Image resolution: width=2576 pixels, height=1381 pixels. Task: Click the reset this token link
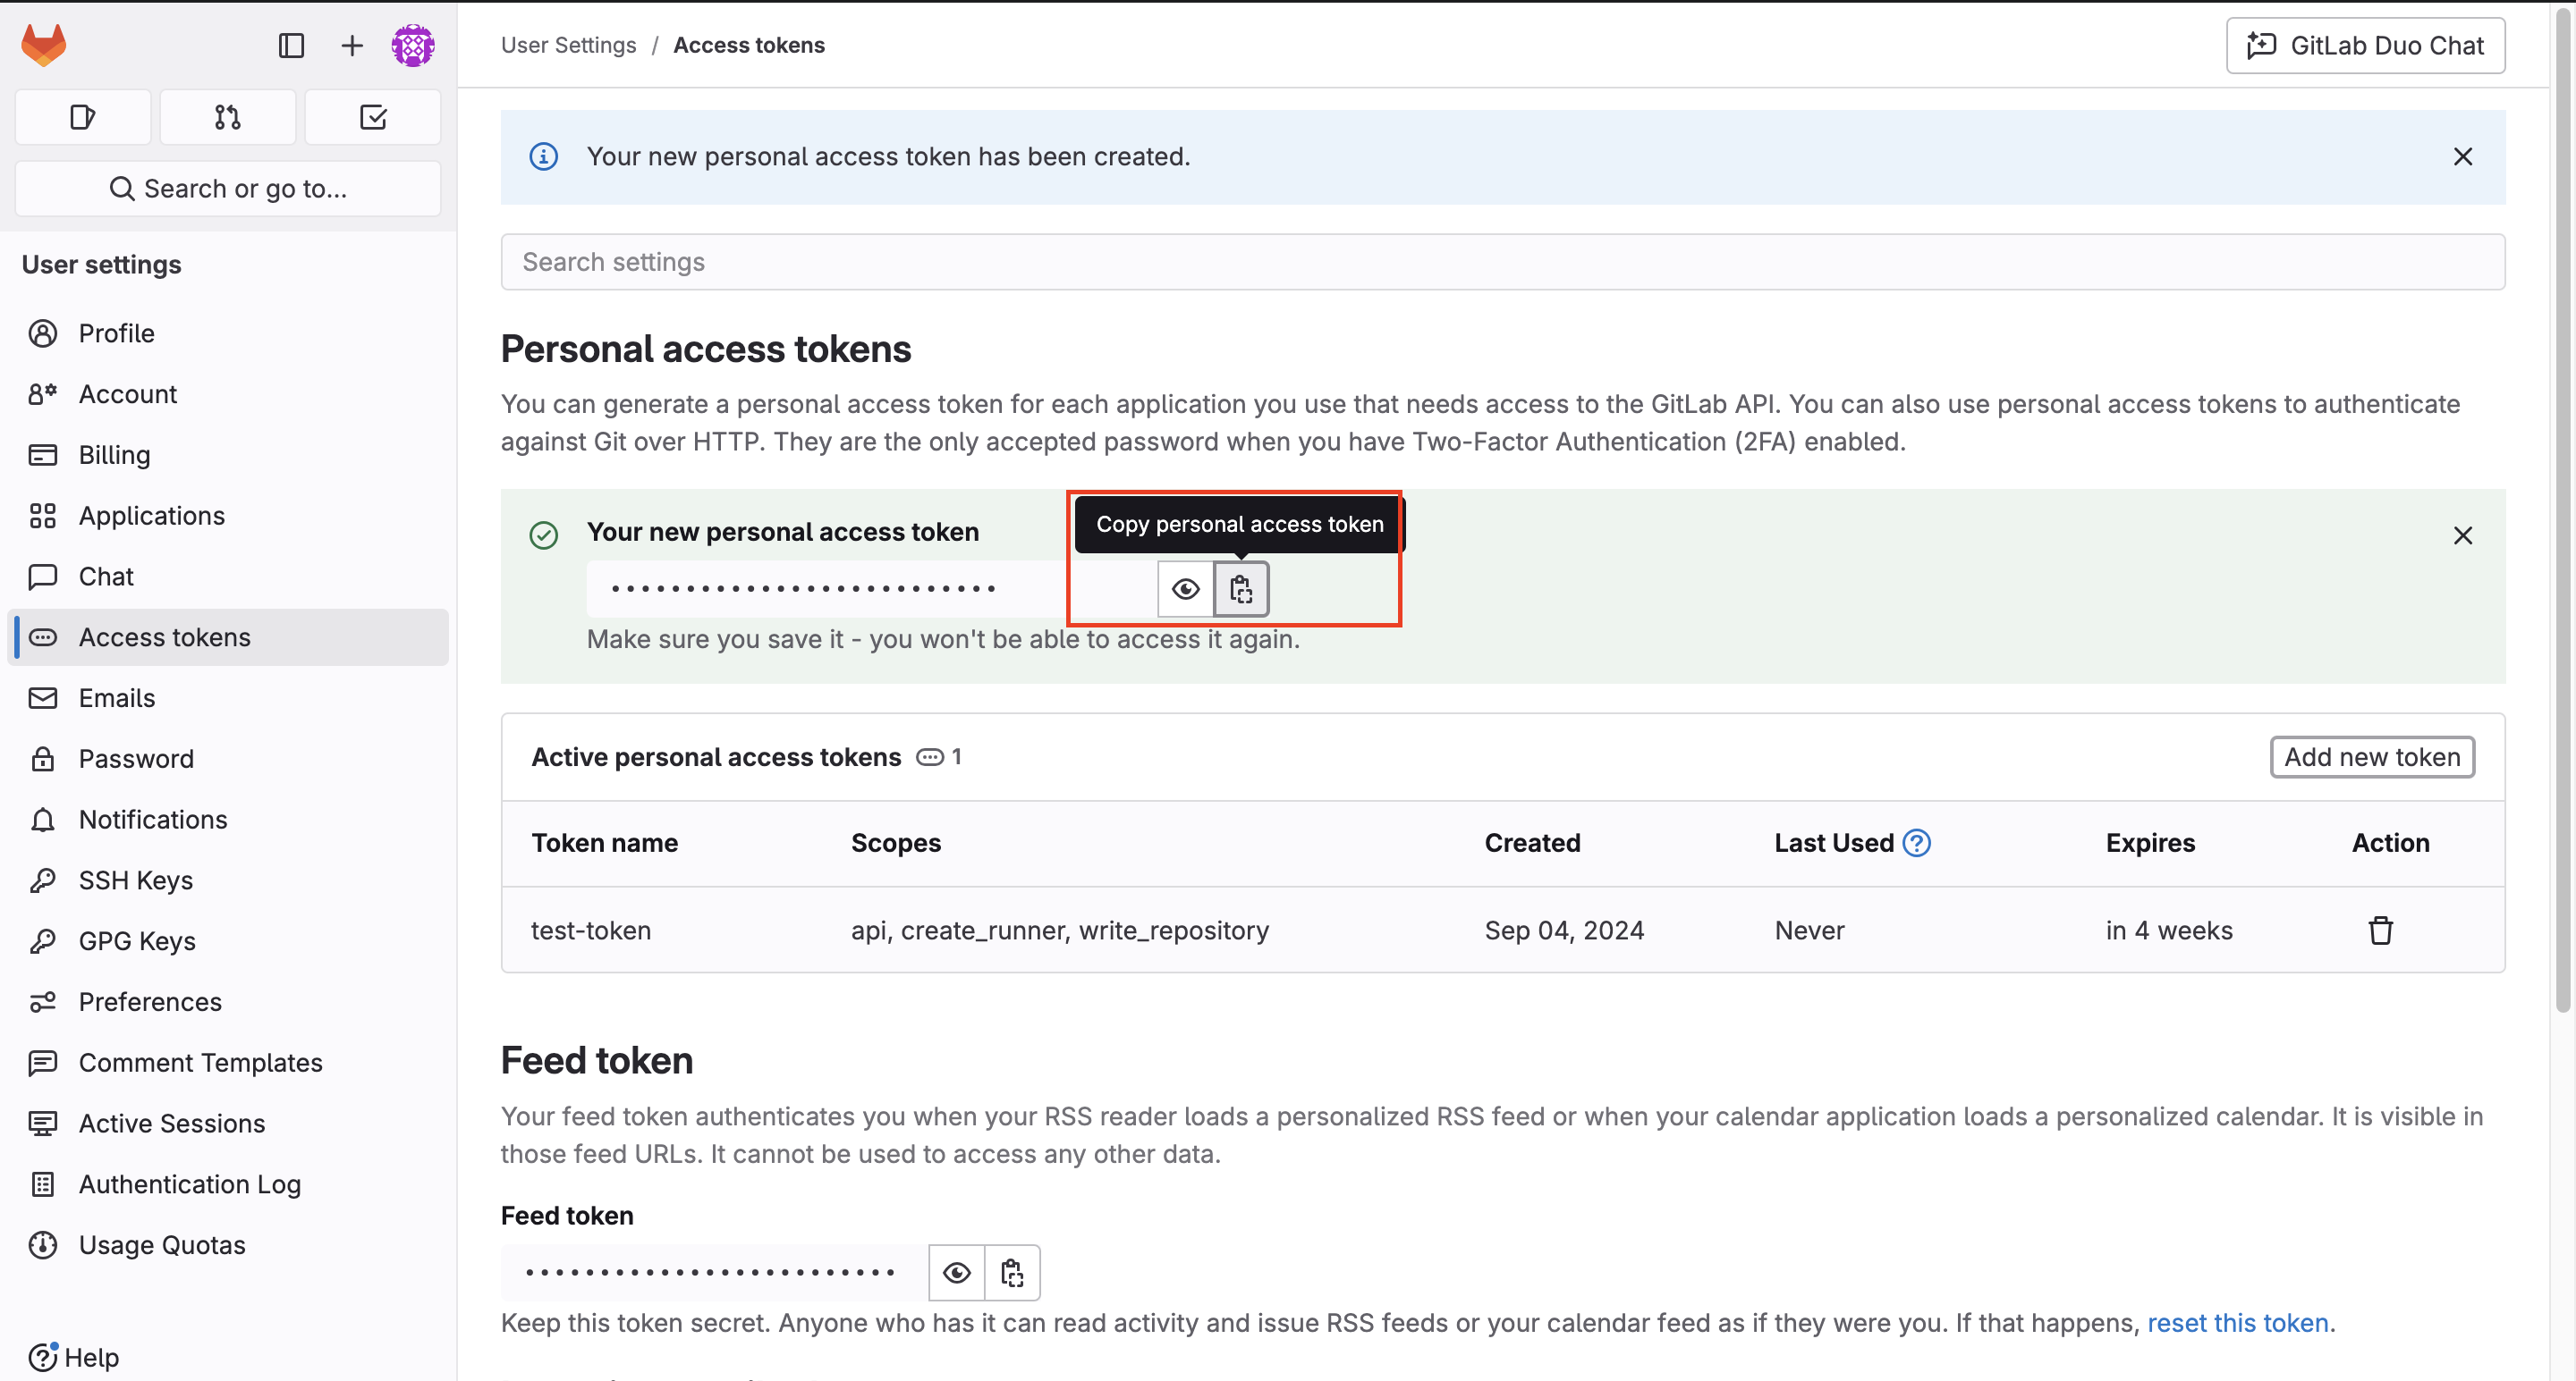coord(2237,1323)
